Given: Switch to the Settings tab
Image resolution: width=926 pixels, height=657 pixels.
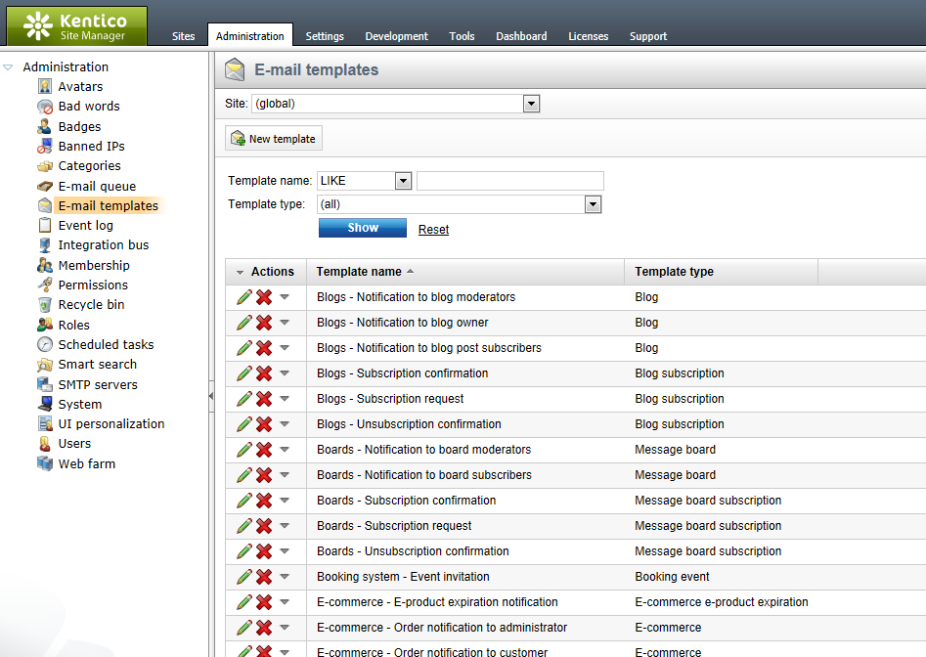Looking at the screenshot, I should (x=325, y=36).
